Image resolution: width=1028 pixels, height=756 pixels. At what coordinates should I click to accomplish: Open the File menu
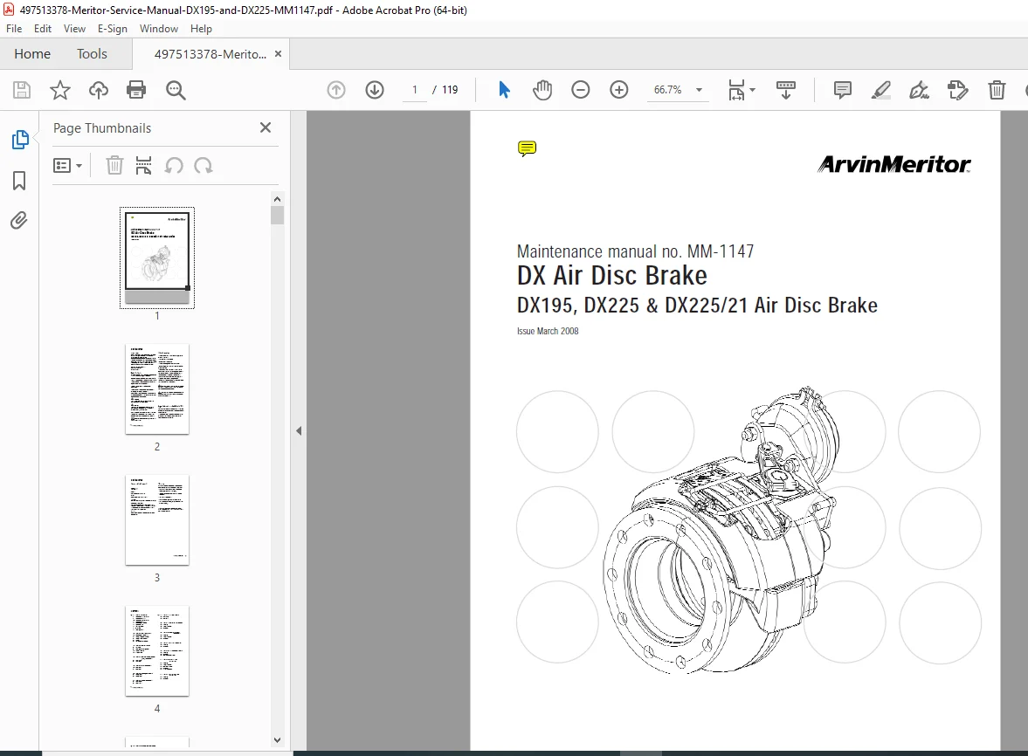14,29
